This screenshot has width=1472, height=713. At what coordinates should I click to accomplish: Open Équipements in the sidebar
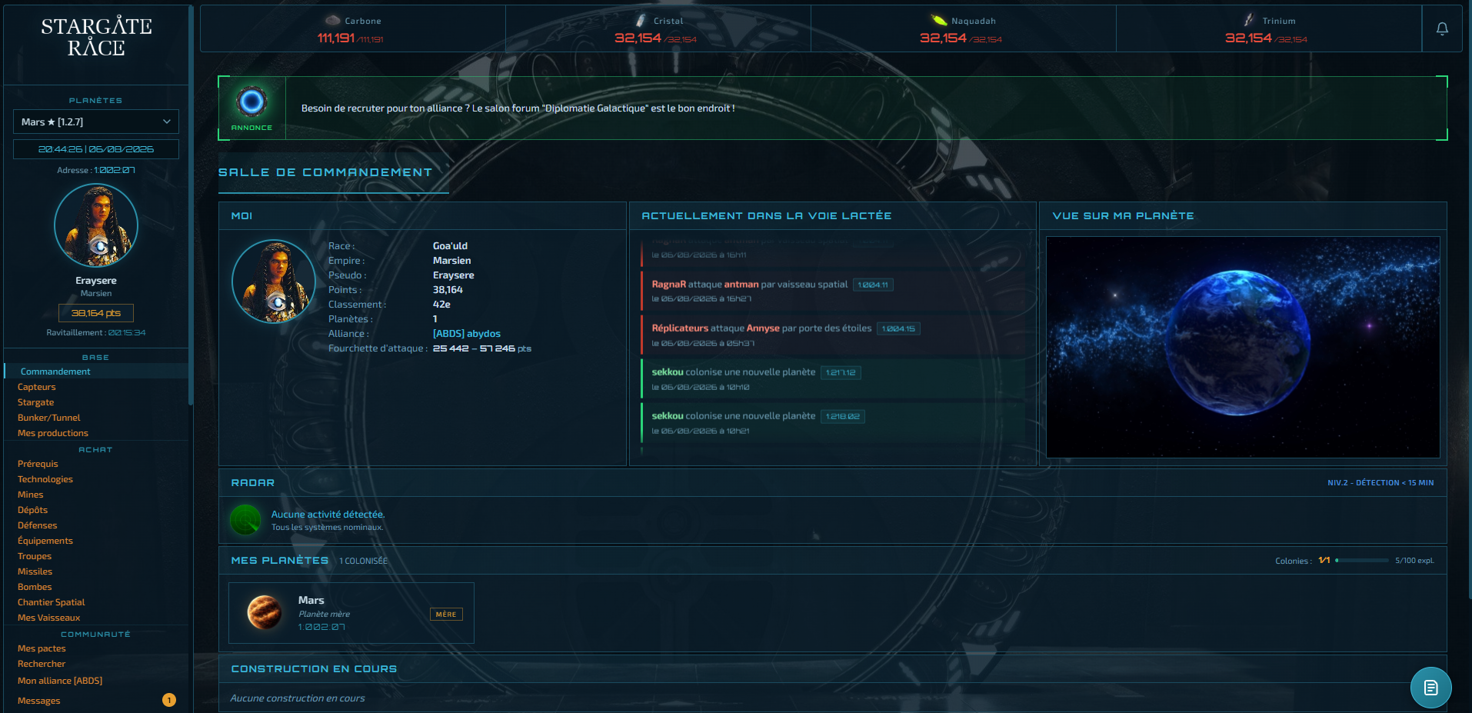pyautogui.click(x=45, y=541)
